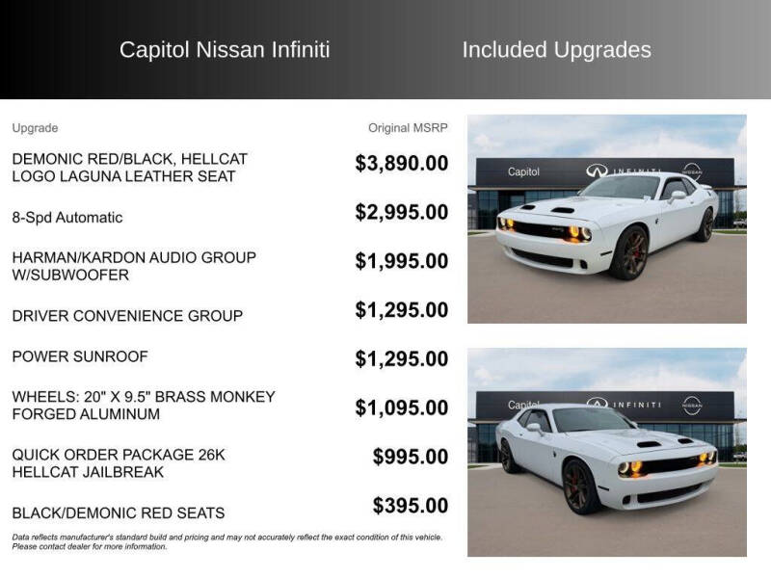Click the Nissan logo in the second photo
This screenshot has width=771, height=578.
click(692, 403)
